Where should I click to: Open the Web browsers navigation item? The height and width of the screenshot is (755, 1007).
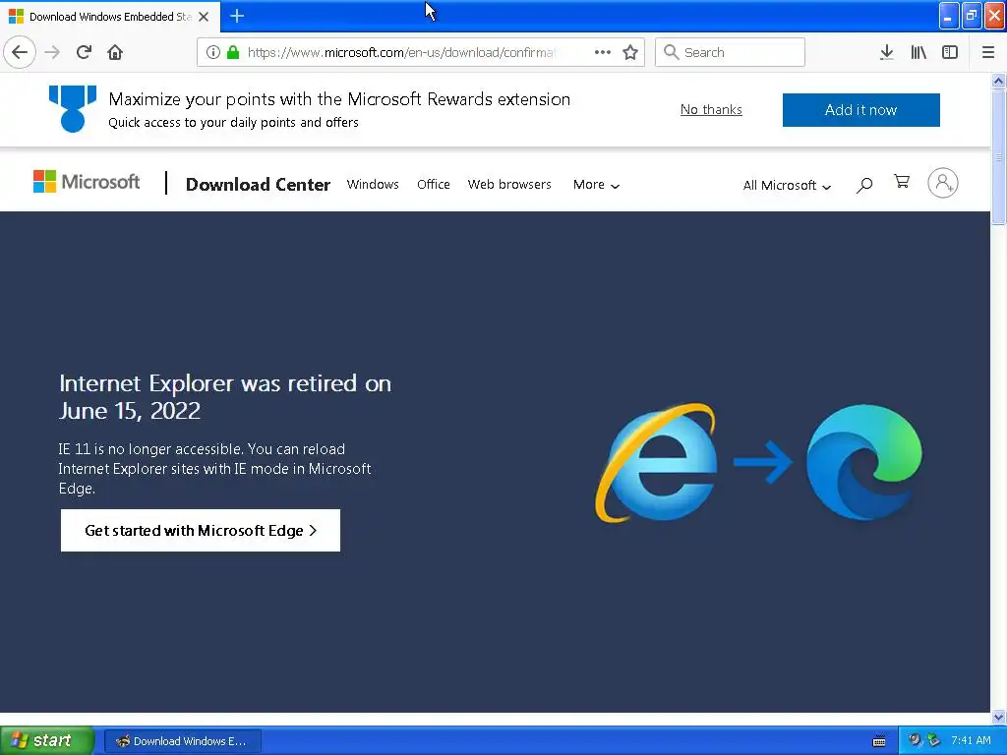[x=509, y=184]
